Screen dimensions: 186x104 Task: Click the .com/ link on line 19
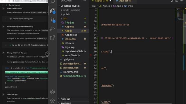[105, 51]
